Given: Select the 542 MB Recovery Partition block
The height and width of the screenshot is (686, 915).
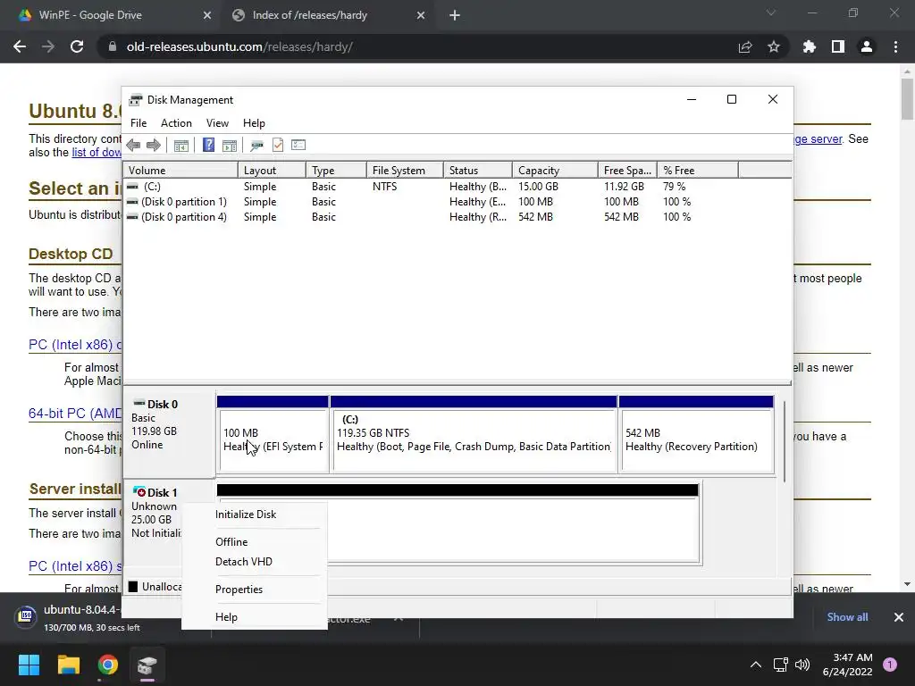Looking at the screenshot, I should click(x=696, y=434).
